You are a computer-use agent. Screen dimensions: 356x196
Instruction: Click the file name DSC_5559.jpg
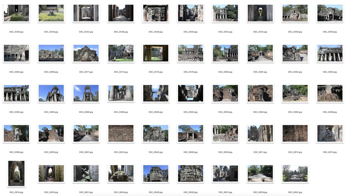click(x=330, y=32)
